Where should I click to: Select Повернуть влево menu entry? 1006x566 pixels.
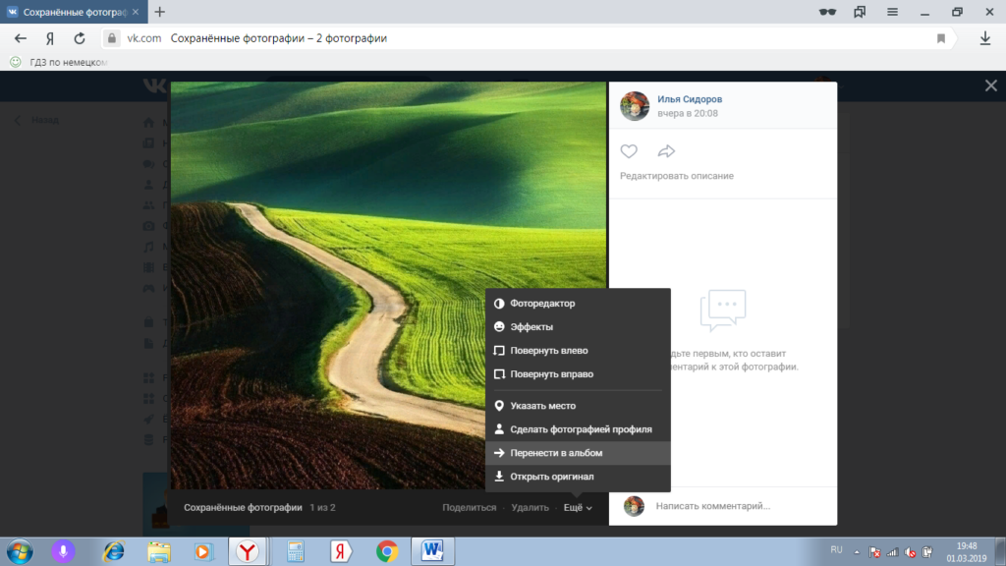(x=549, y=351)
